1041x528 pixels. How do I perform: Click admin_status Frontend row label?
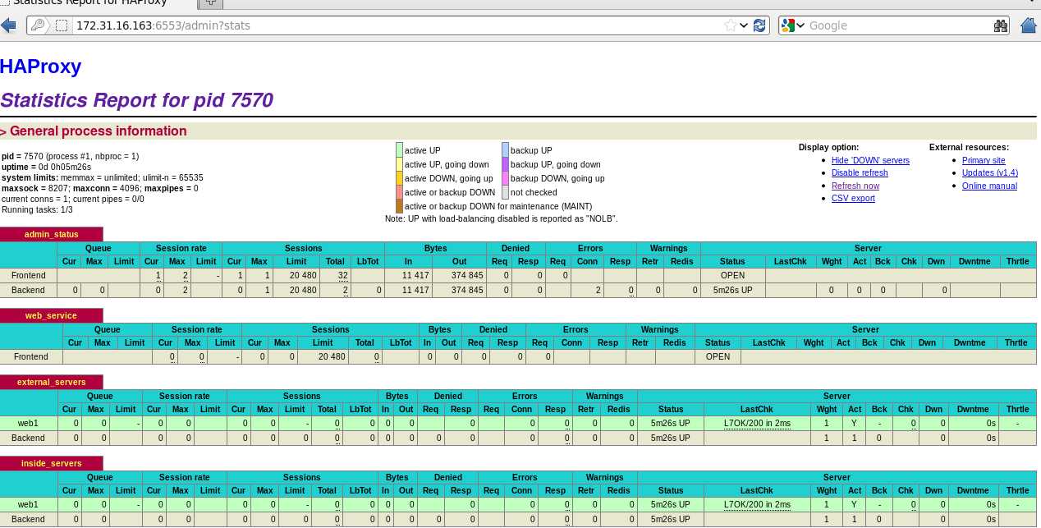(x=29, y=276)
